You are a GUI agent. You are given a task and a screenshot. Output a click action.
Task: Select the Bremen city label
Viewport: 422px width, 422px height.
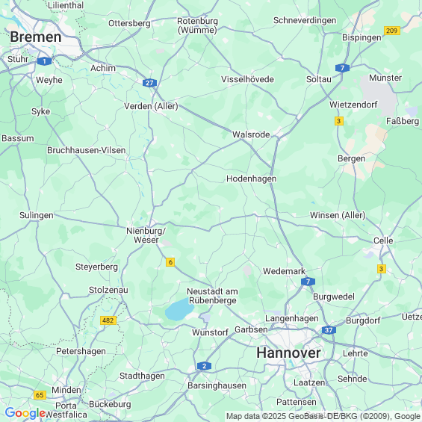tap(36, 37)
